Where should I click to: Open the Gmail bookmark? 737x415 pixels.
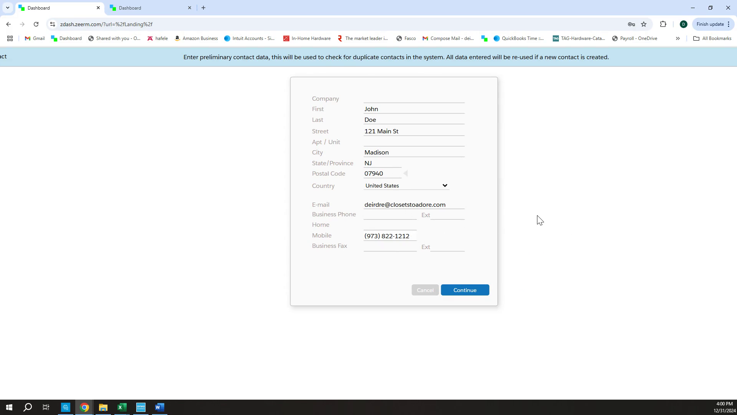[35, 38]
